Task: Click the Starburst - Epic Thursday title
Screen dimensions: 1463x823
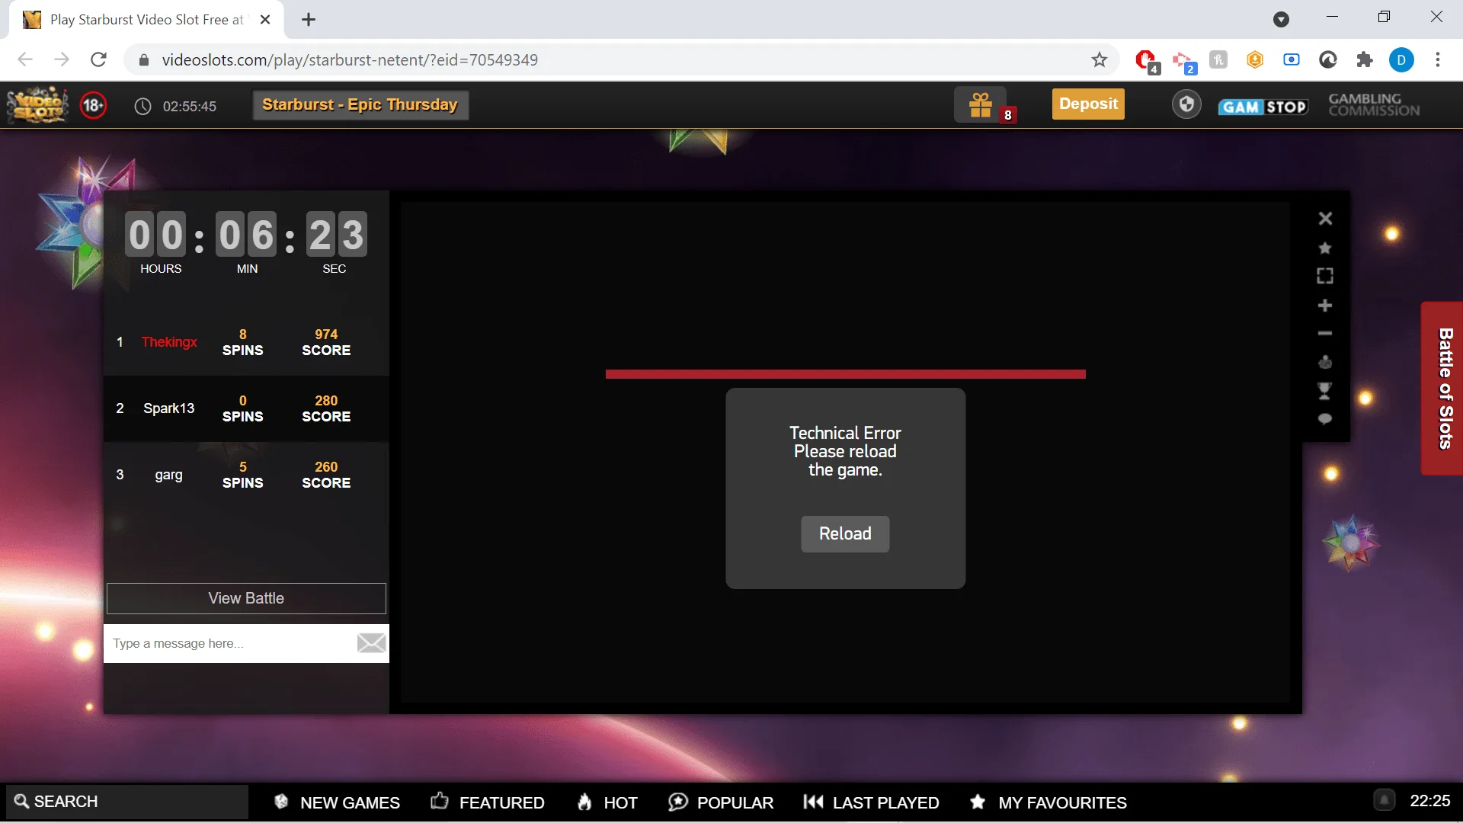Action: click(x=360, y=105)
